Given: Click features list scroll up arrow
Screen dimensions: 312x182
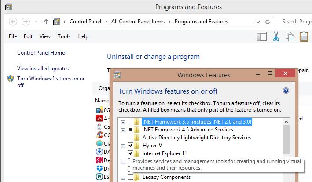Looking at the screenshot, I should 286,122.
